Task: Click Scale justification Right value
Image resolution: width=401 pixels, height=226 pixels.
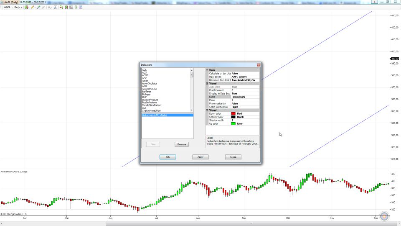Action: point(245,107)
